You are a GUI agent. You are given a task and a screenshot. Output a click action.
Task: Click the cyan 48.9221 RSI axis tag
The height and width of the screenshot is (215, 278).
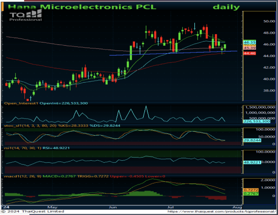pos(252,162)
